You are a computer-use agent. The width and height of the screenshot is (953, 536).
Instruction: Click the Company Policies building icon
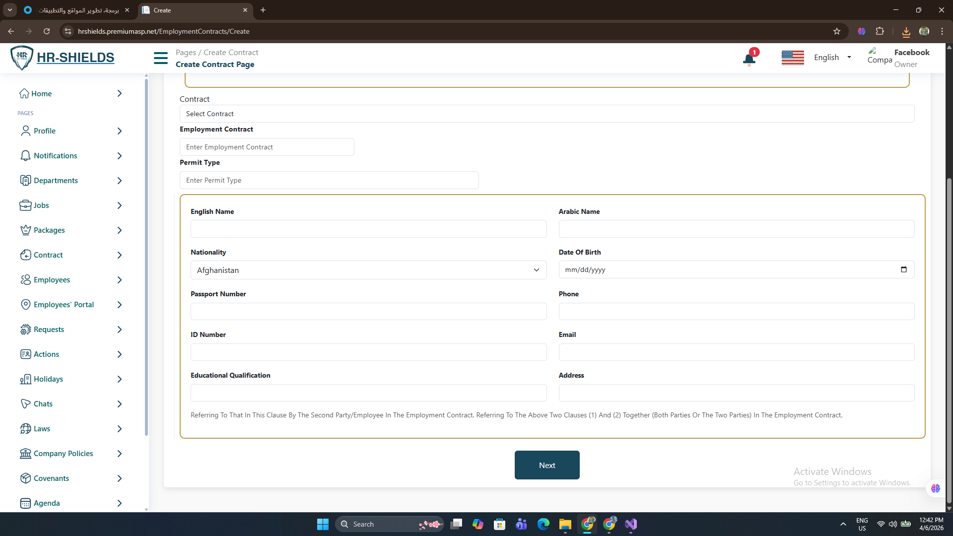click(25, 453)
